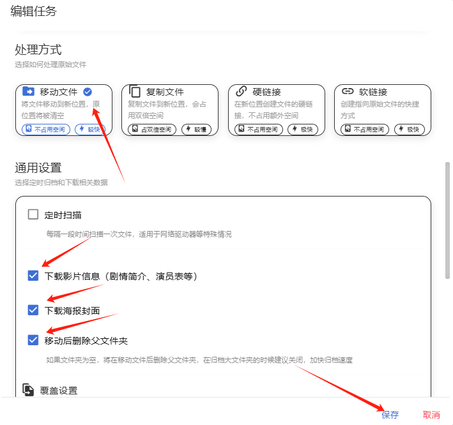Click the disk icon in 软链接's 不占用空间 chip

pos(348,129)
